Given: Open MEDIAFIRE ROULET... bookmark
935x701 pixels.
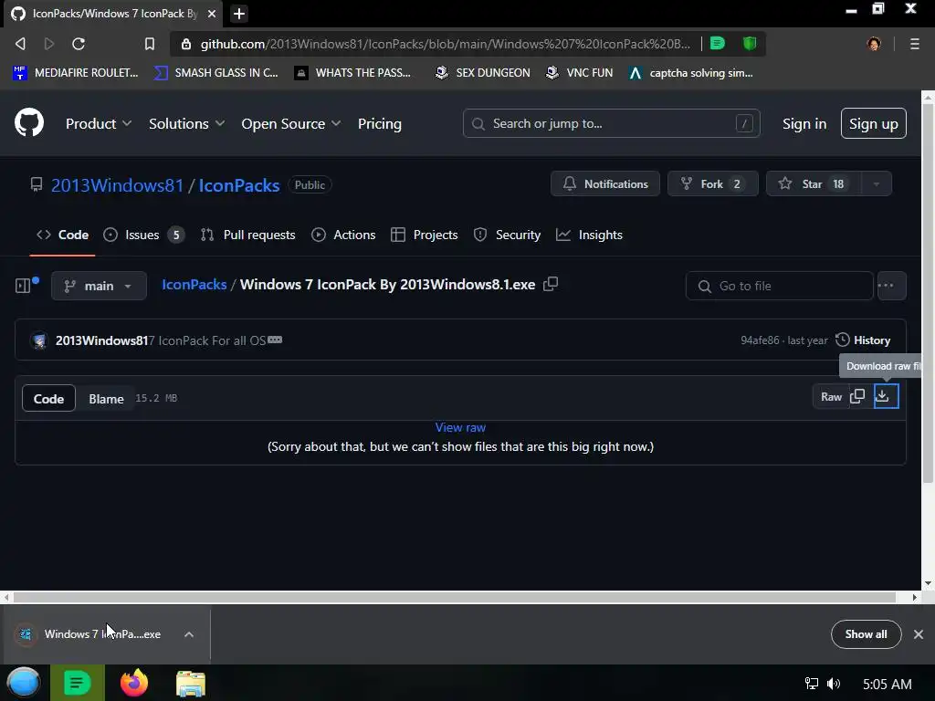Looking at the screenshot, I should pos(75,73).
